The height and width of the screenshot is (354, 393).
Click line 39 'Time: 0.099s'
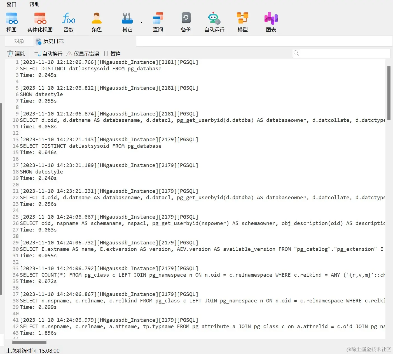click(x=38, y=307)
